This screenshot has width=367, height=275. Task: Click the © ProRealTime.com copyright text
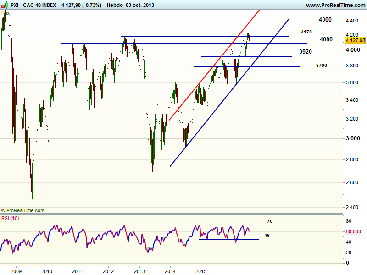click(23, 210)
